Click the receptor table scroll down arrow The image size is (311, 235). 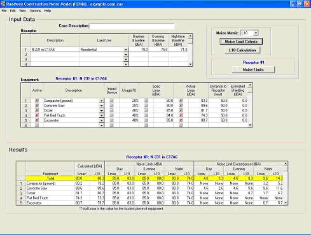pyautogui.click(x=190, y=64)
